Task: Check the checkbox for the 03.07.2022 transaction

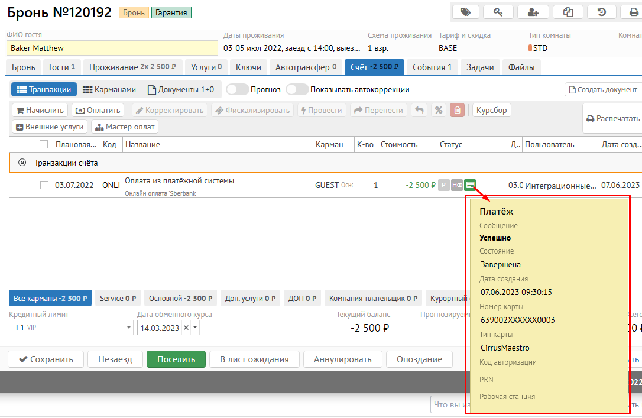Action: [x=44, y=185]
